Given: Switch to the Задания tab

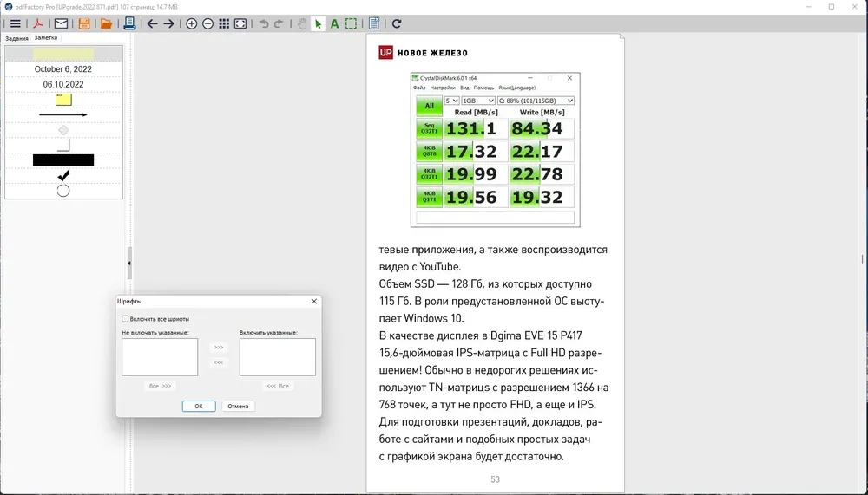Looking at the screenshot, I should (16, 38).
